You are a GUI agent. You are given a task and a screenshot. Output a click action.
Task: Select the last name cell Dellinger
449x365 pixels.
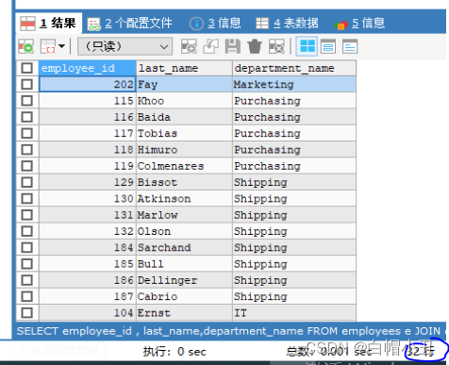(184, 280)
